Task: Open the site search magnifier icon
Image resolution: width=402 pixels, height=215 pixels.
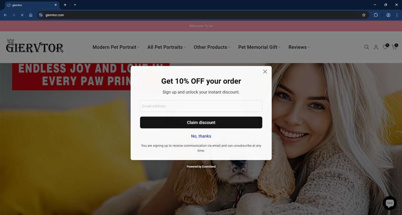Action: click(367, 47)
